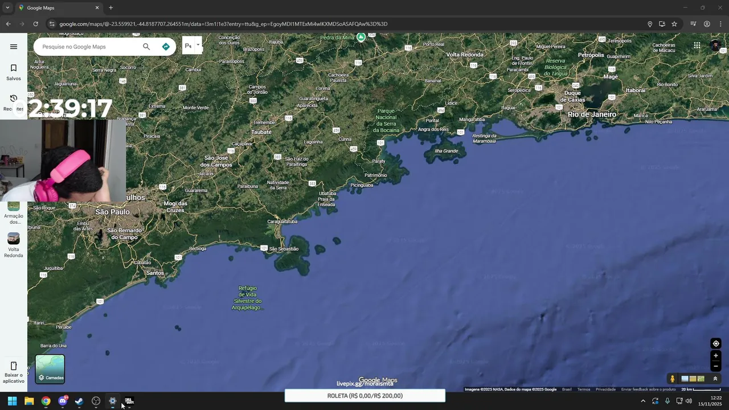The width and height of the screenshot is (729, 410).
Task: Open the Termos footer link
Action: [584, 389]
